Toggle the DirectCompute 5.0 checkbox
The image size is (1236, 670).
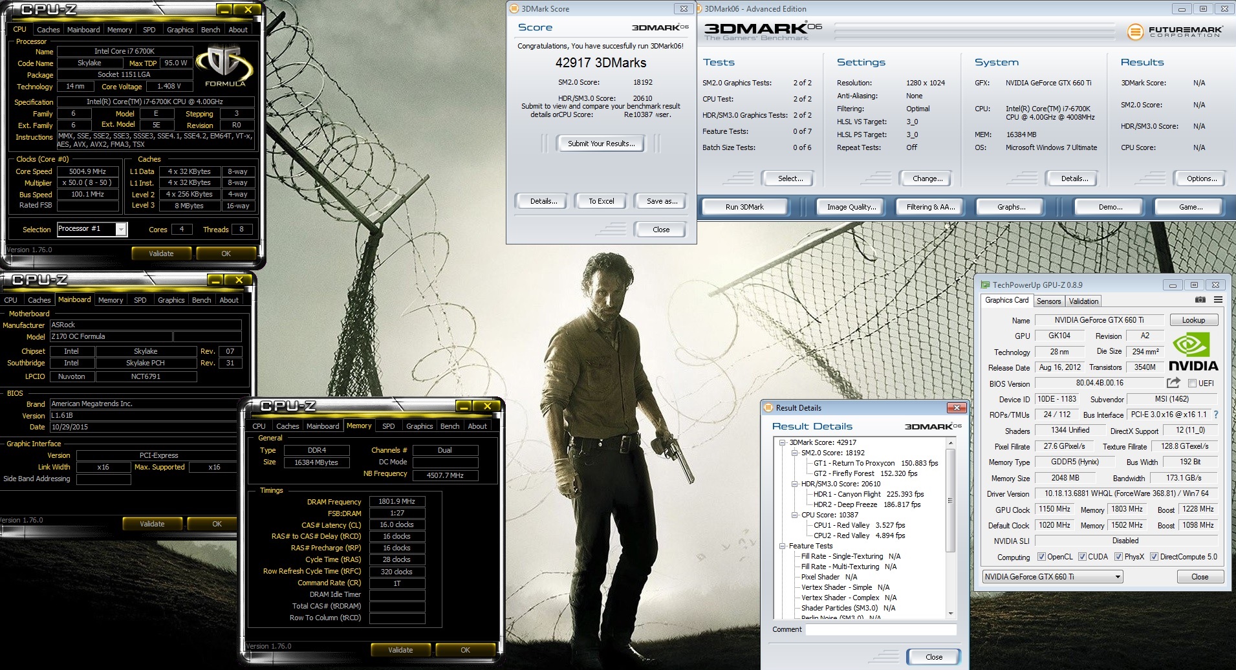pyautogui.click(x=1154, y=557)
